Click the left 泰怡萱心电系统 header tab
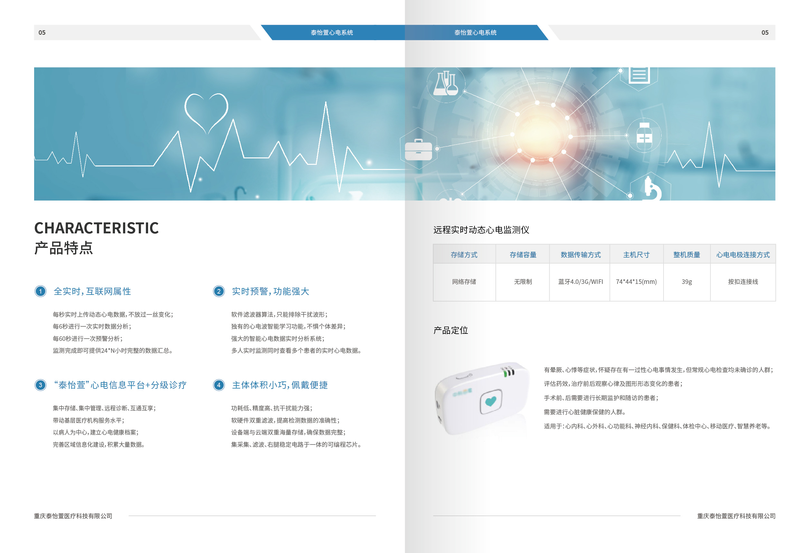810x553 pixels. click(x=332, y=33)
